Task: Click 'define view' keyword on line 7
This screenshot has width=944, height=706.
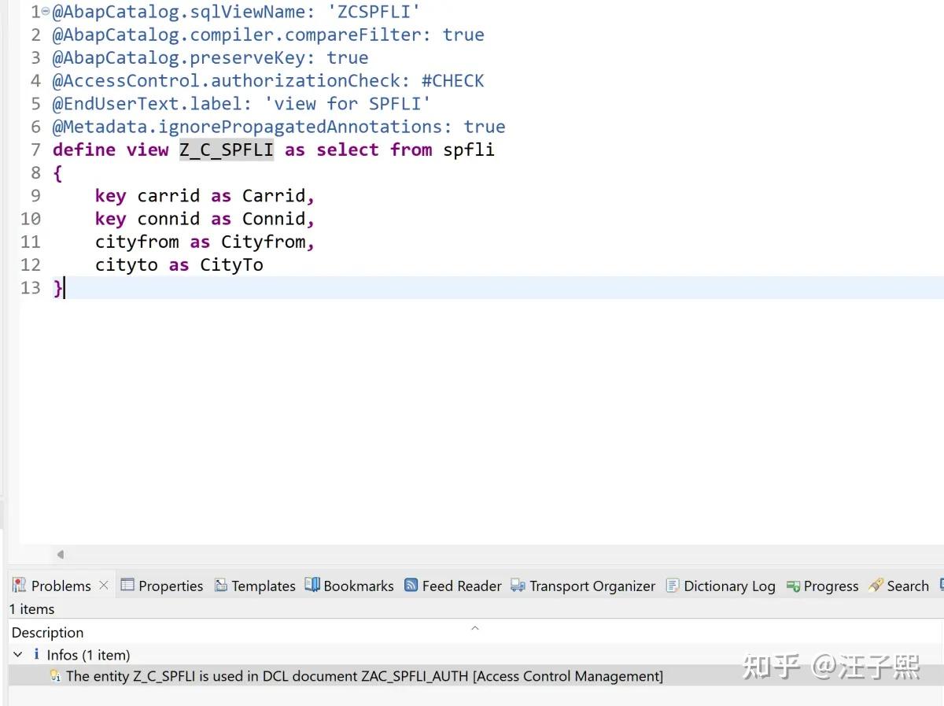Action: tap(110, 150)
